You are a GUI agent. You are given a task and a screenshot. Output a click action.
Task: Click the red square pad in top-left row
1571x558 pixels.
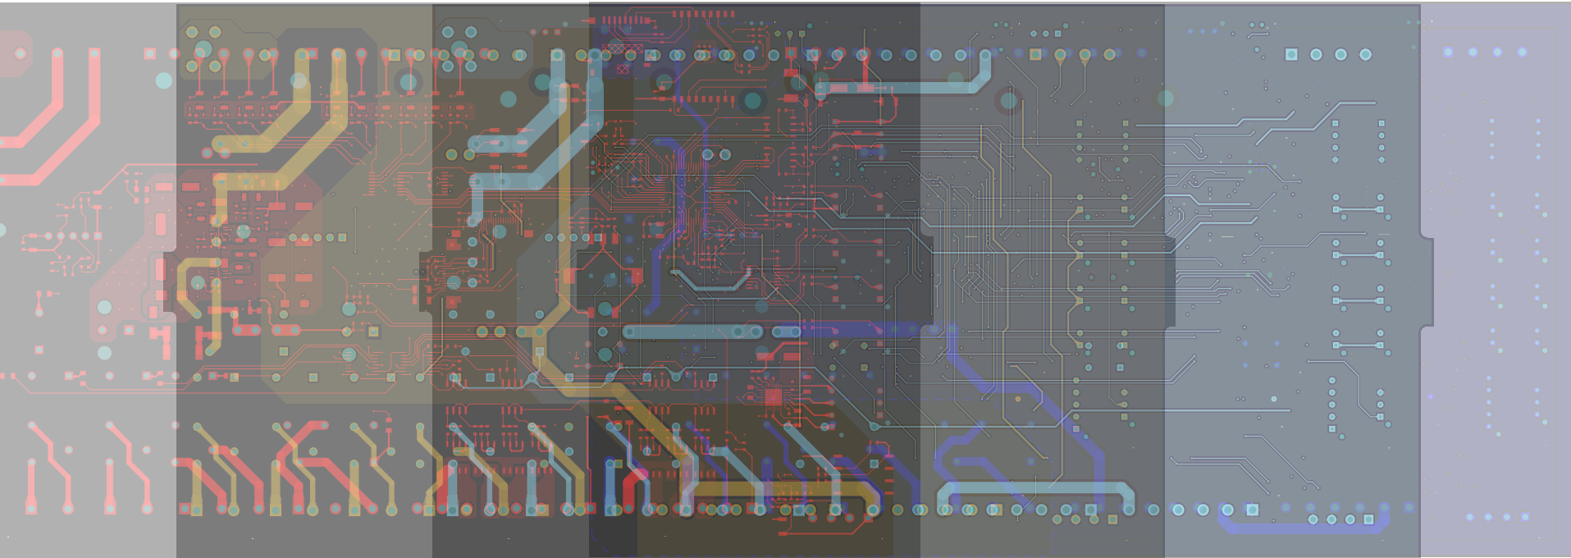[x=149, y=53]
